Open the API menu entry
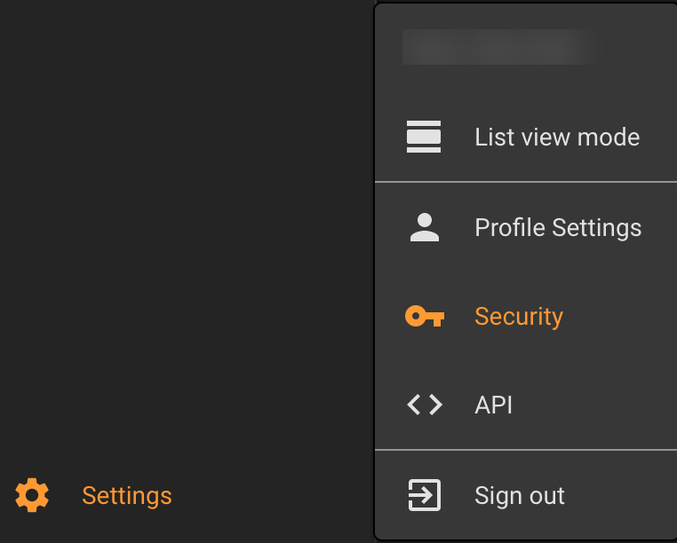This screenshot has height=543, width=677. [526, 405]
